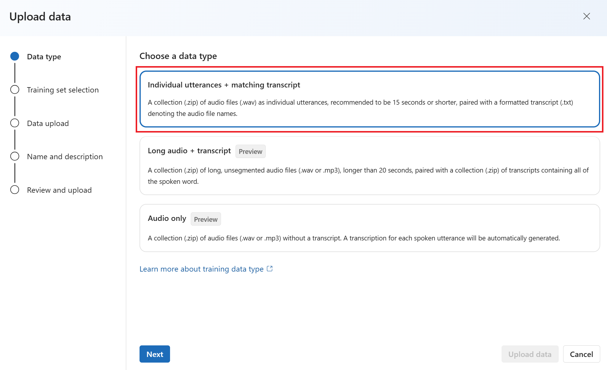Click the Cancel button

[581, 354]
